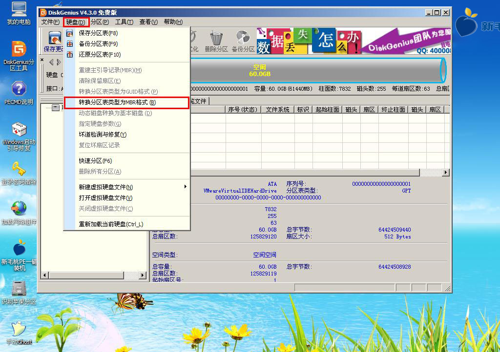Click greyed 清除保留扇区(E) entry
500x352 pixels.
(127, 81)
